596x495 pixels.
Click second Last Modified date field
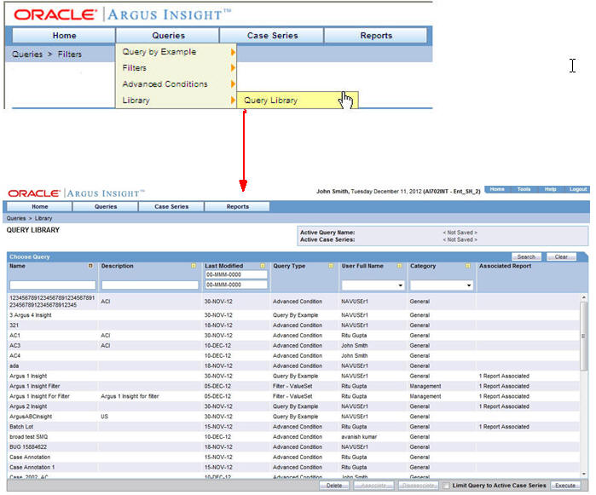tap(236, 285)
